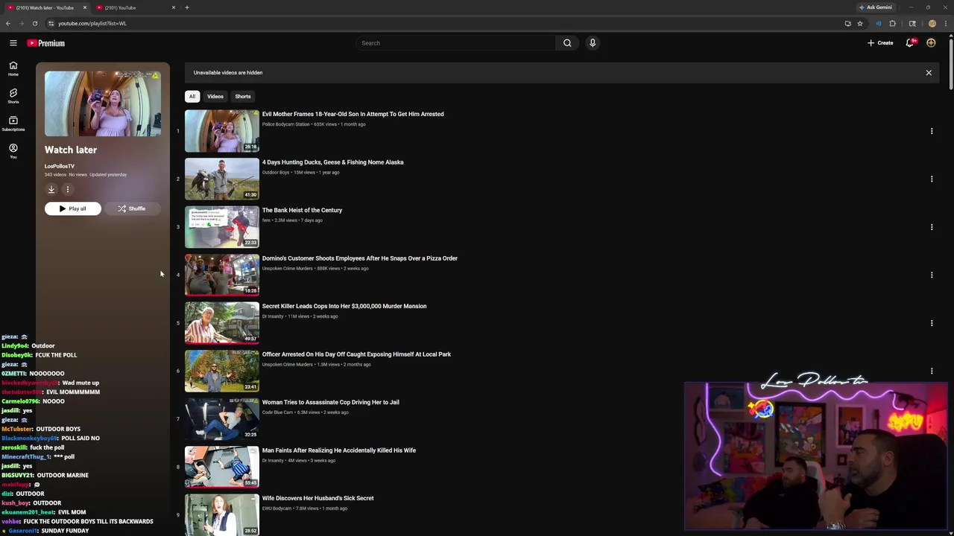This screenshot has height=536, width=954.
Task: Click the Ask Gemini button
Action: 876,7
